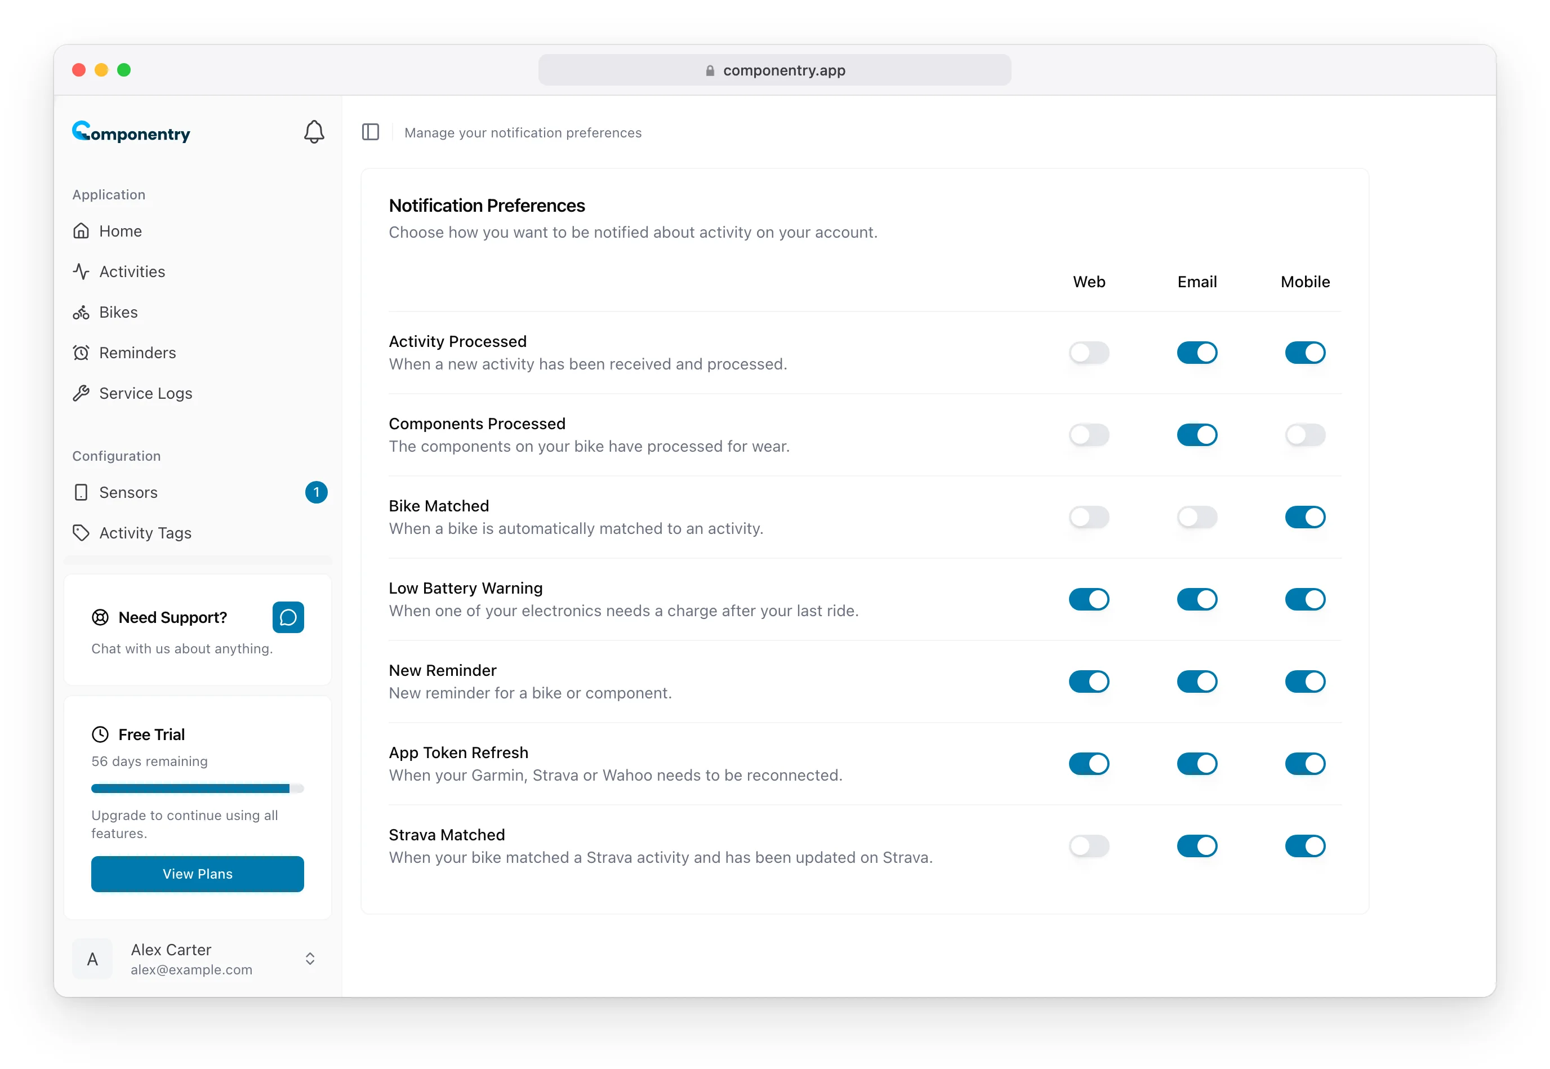Turn off Mobile toggle for Bike Matched

pyautogui.click(x=1305, y=517)
